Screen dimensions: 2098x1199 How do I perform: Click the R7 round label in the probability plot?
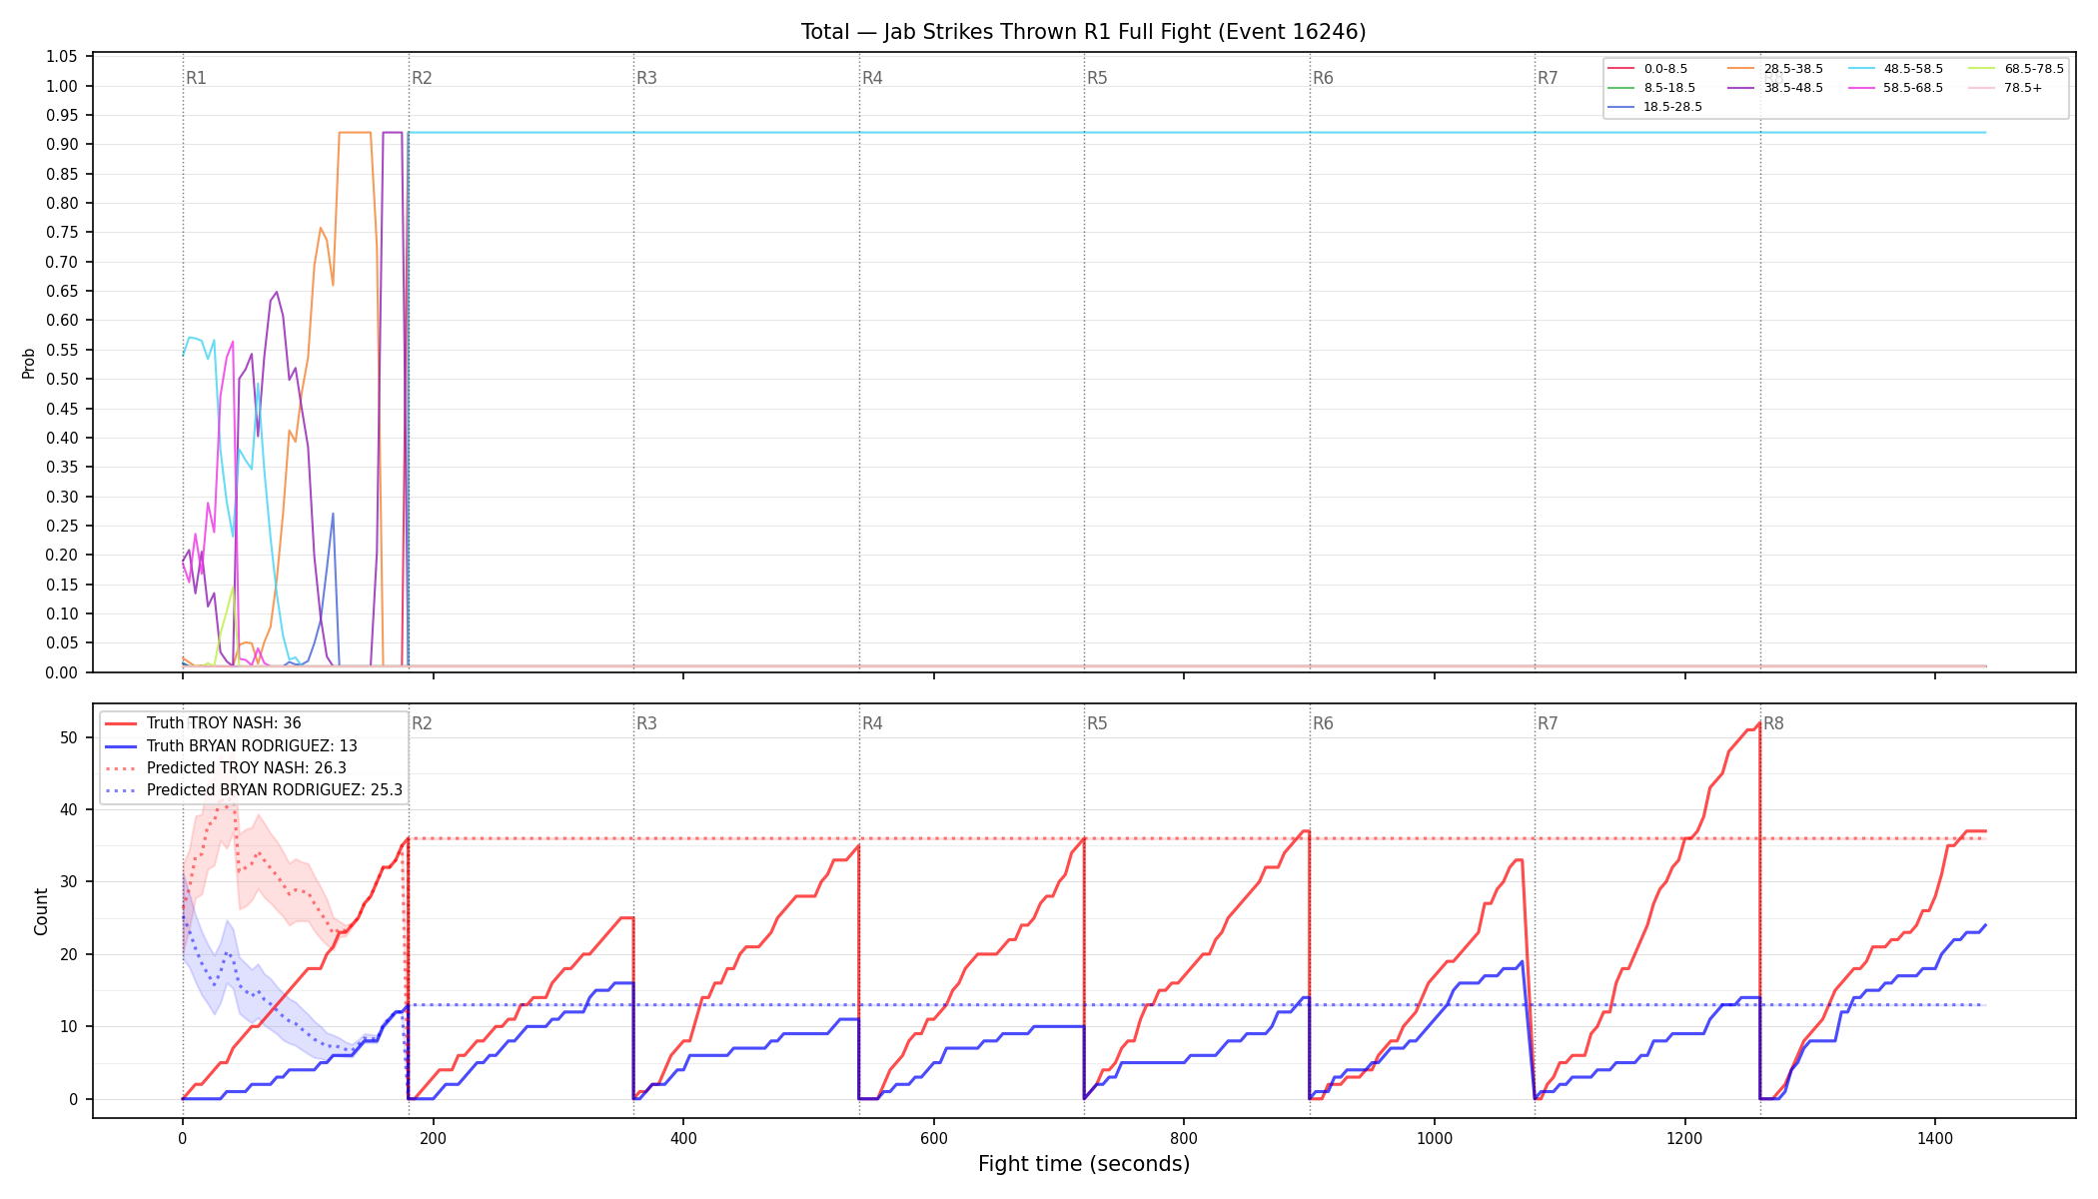[x=1548, y=78]
